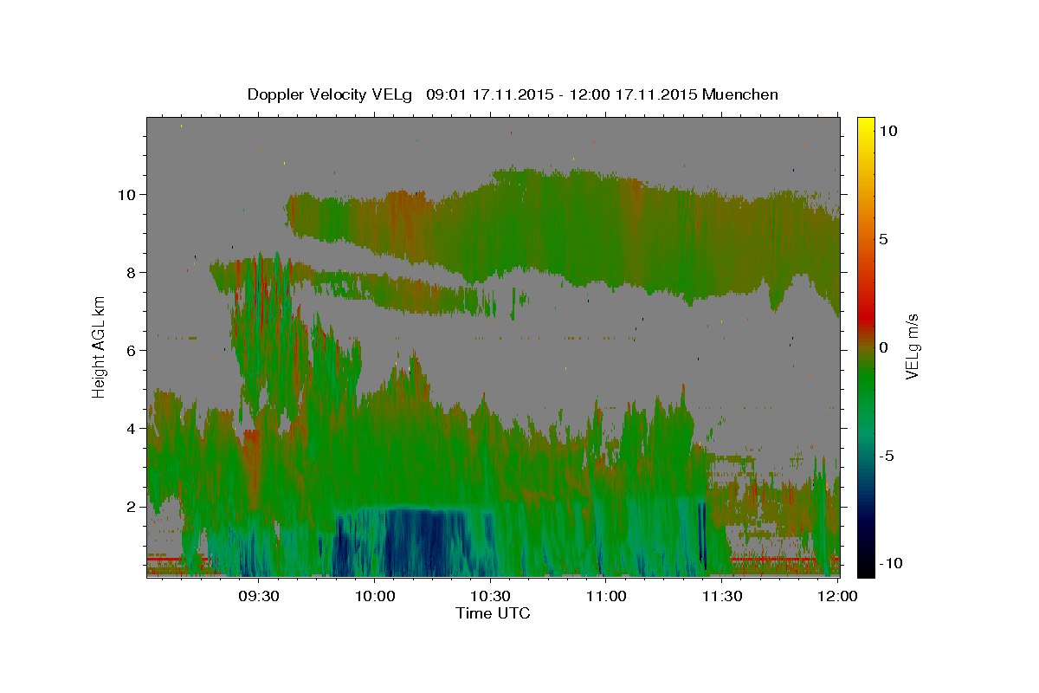This screenshot has width=1039, height=693.
Task: Click the height axis label 8
Action: coord(132,272)
